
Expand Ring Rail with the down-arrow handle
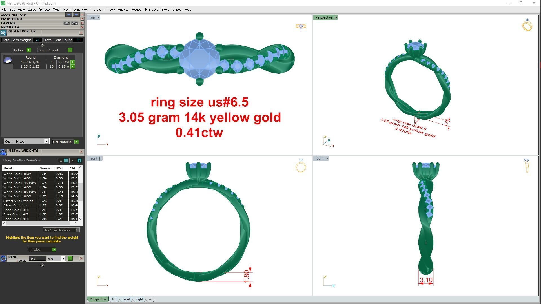pyautogui.click(x=42, y=265)
